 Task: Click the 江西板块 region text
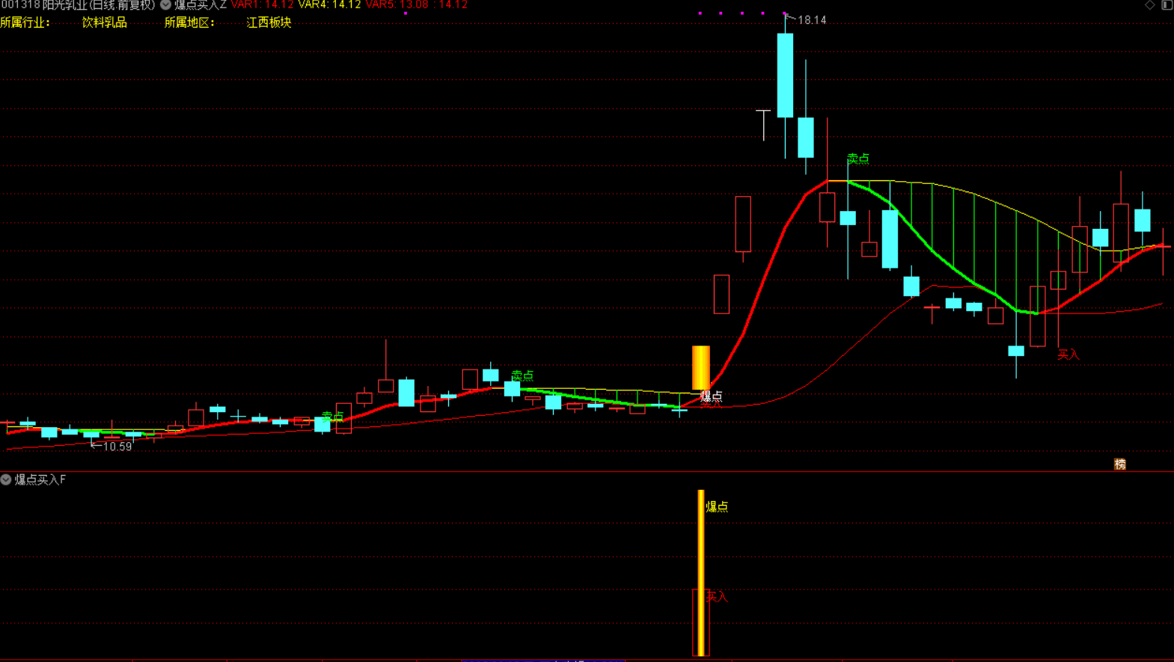click(x=269, y=22)
